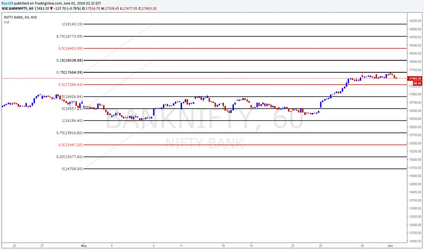Click the May month label on time axis
This screenshot has height=250, width=424.
tap(84, 245)
